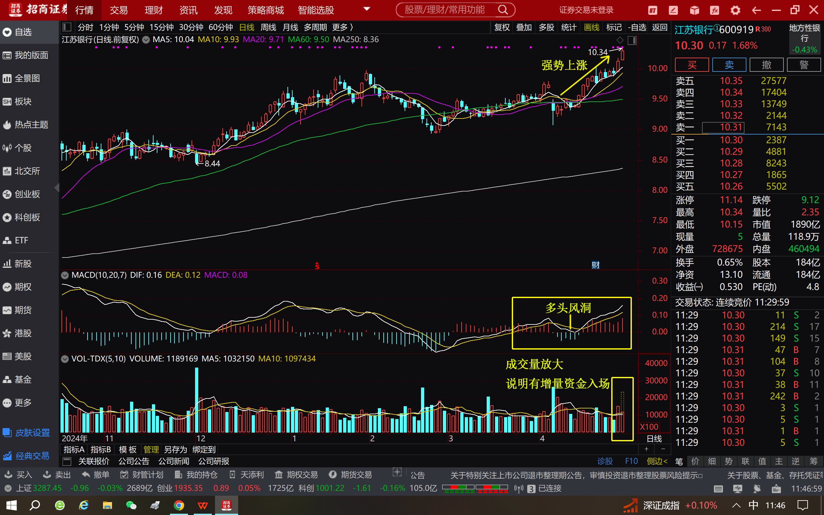This screenshot has width=824, height=515.
Task: Open the 策略商城 top menu
Action: [x=266, y=10]
